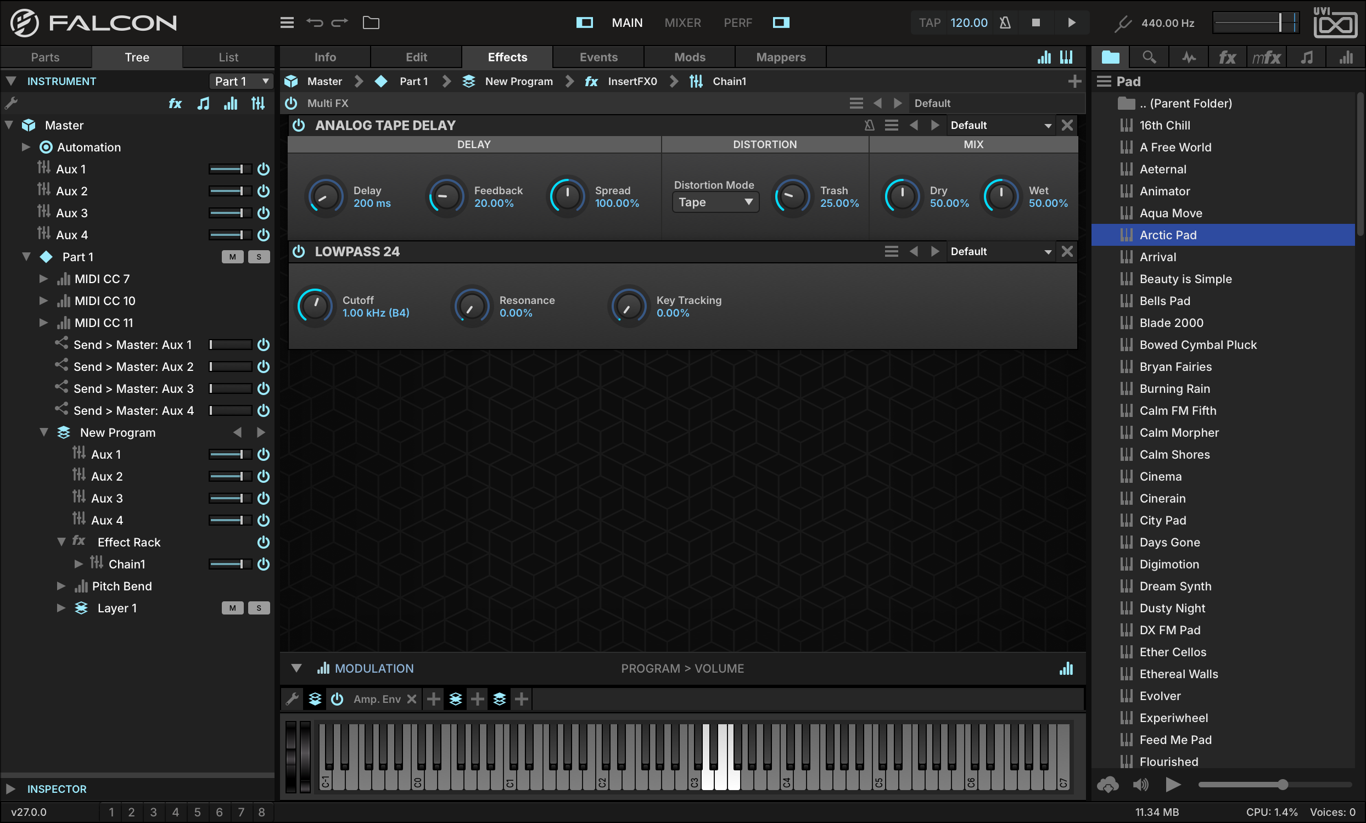Viewport: 1366px width, 823px height.
Task: Click the fx filter icon in tree toolbar
Action: pos(175,103)
